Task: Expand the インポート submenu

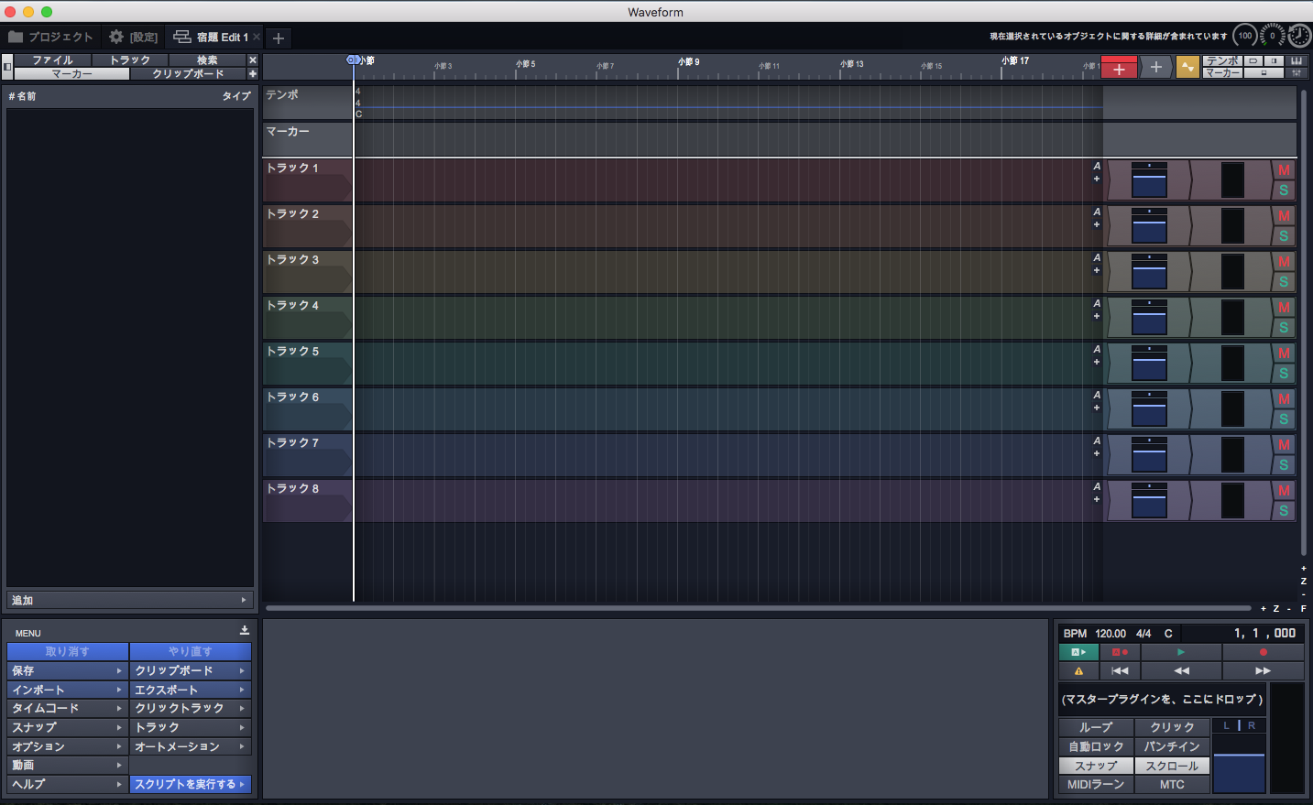Action: (68, 690)
